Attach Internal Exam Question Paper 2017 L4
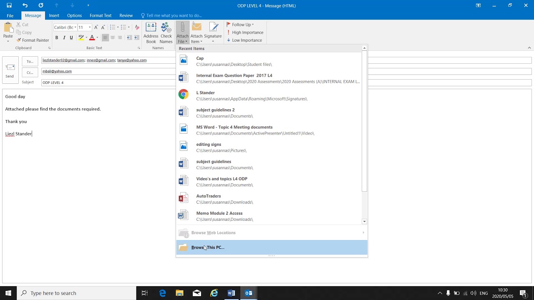Image resolution: width=534 pixels, height=300 pixels. tap(270, 78)
